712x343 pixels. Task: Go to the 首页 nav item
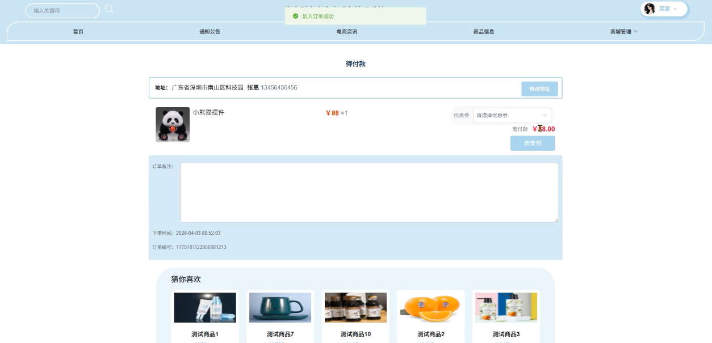point(78,32)
